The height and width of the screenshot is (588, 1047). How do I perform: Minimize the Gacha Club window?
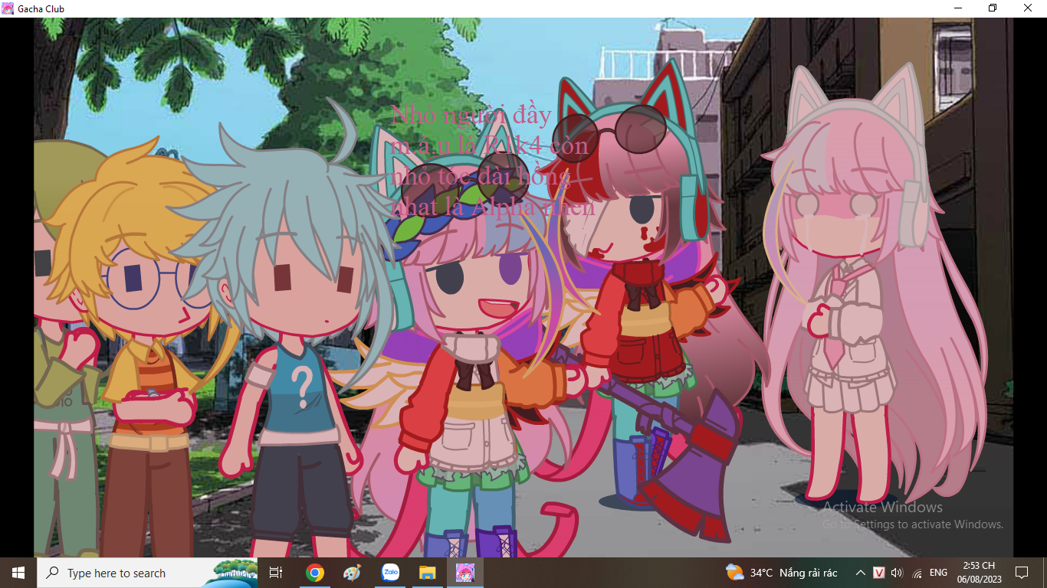click(x=958, y=8)
